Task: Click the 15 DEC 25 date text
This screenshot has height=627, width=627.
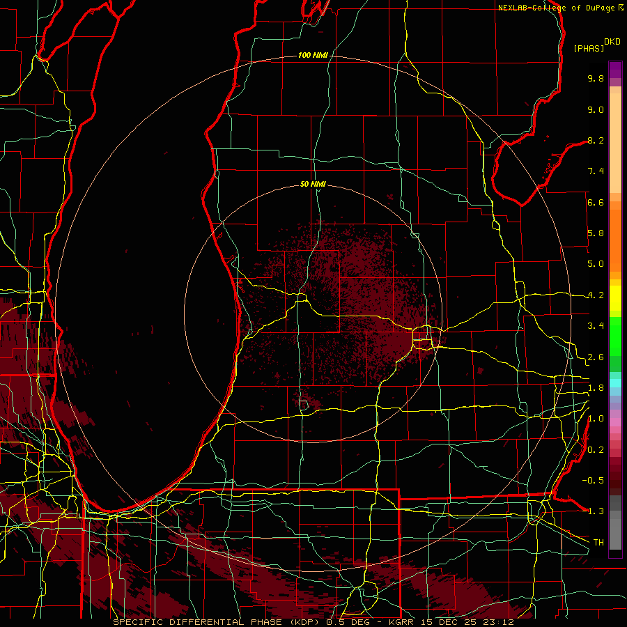Action: (x=450, y=622)
